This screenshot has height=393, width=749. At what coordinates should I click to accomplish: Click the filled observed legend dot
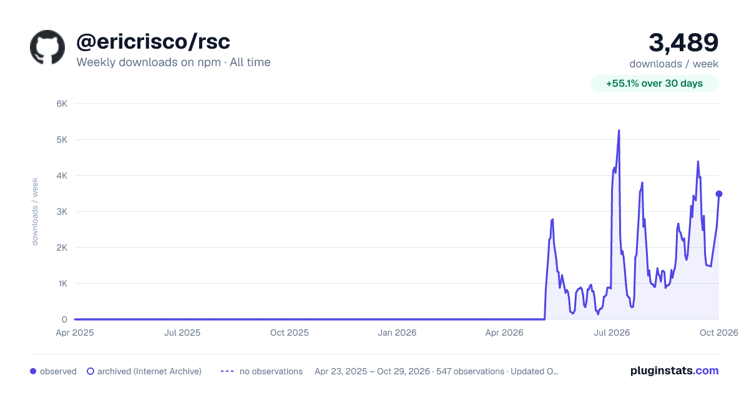pos(33,371)
